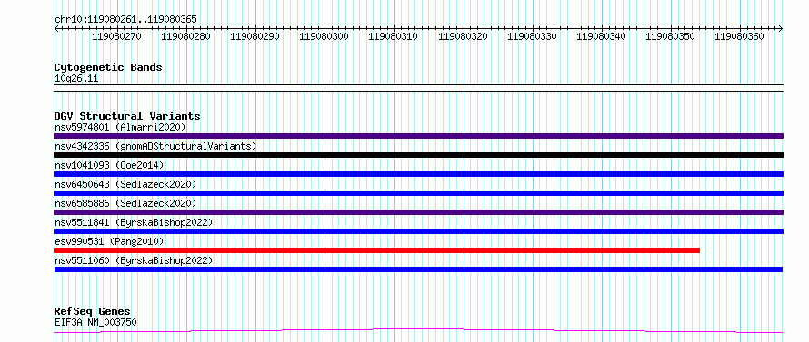Screen dimensions: 809x342
Task: Open variant label nsv4342336 (gnomADStructuralVariants)
Action: [x=155, y=146]
